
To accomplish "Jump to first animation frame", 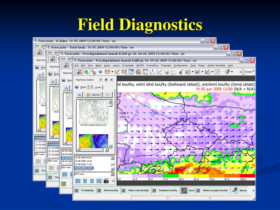I will click(78, 181).
